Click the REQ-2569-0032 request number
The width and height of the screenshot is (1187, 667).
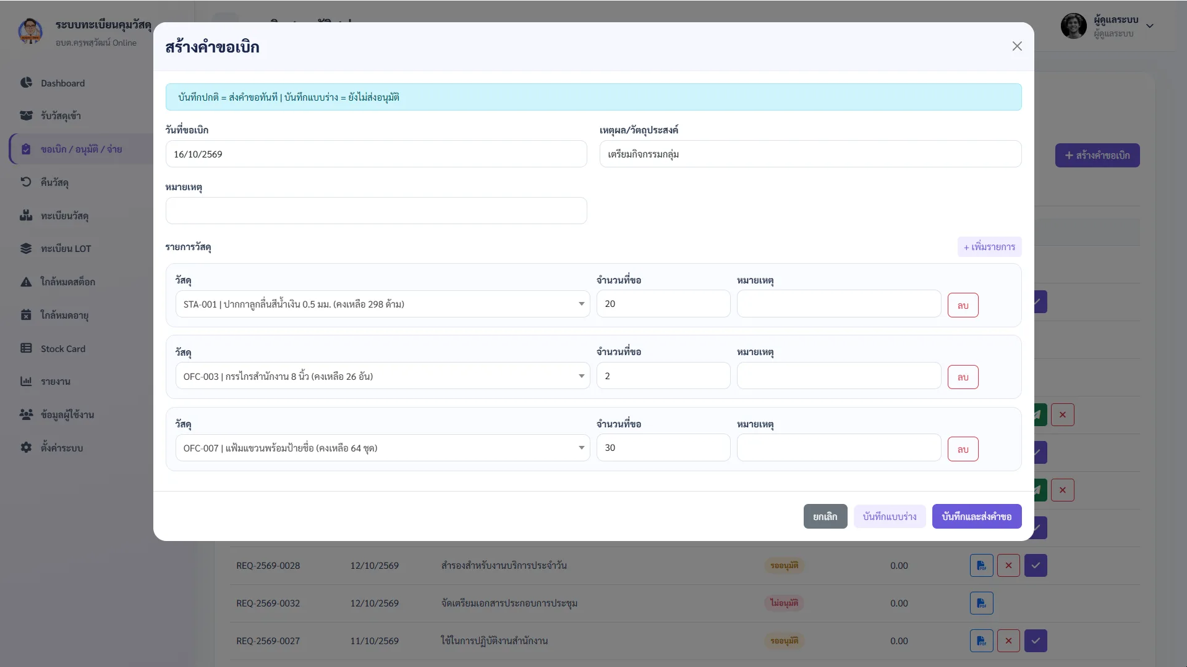pos(268,603)
